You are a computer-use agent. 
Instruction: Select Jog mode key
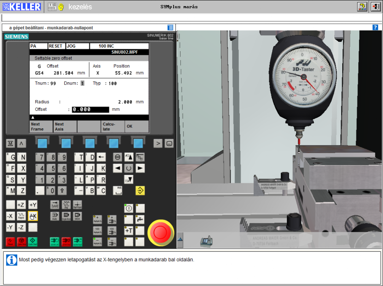coord(66,205)
